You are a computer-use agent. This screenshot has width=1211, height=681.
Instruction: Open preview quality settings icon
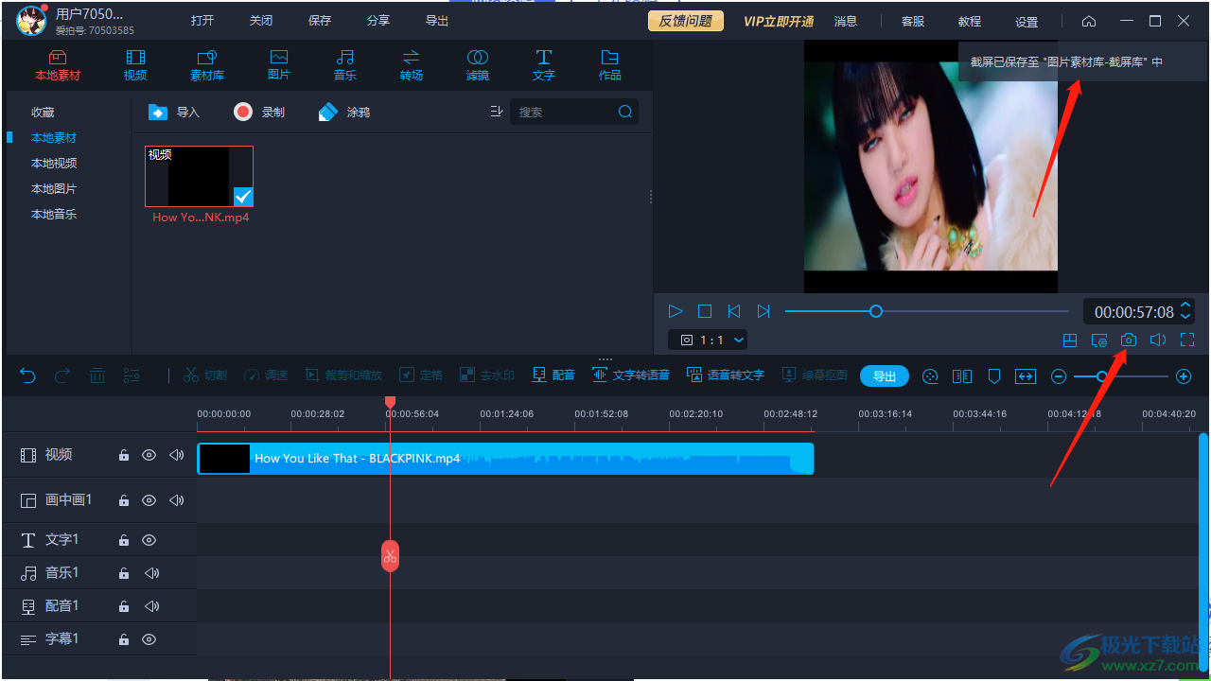click(1099, 340)
